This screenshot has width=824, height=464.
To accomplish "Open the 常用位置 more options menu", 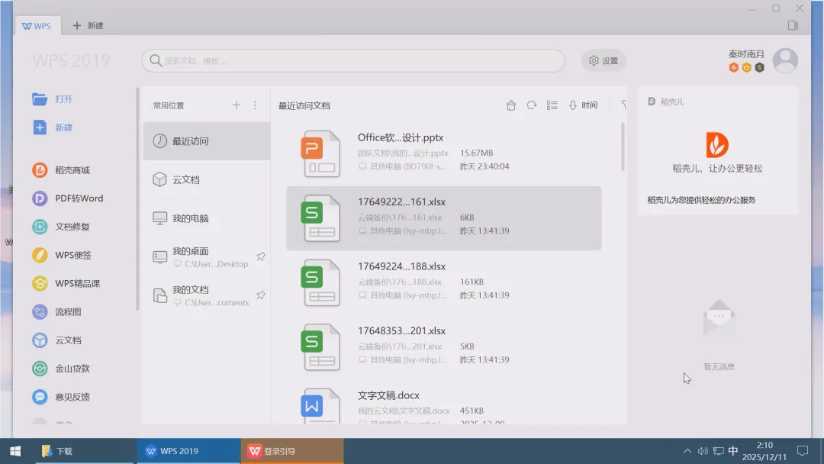I will click(x=255, y=105).
